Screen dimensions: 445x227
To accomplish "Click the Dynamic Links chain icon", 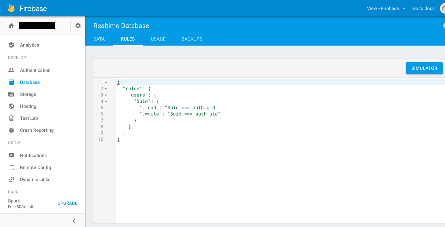I will pos(11,179).
